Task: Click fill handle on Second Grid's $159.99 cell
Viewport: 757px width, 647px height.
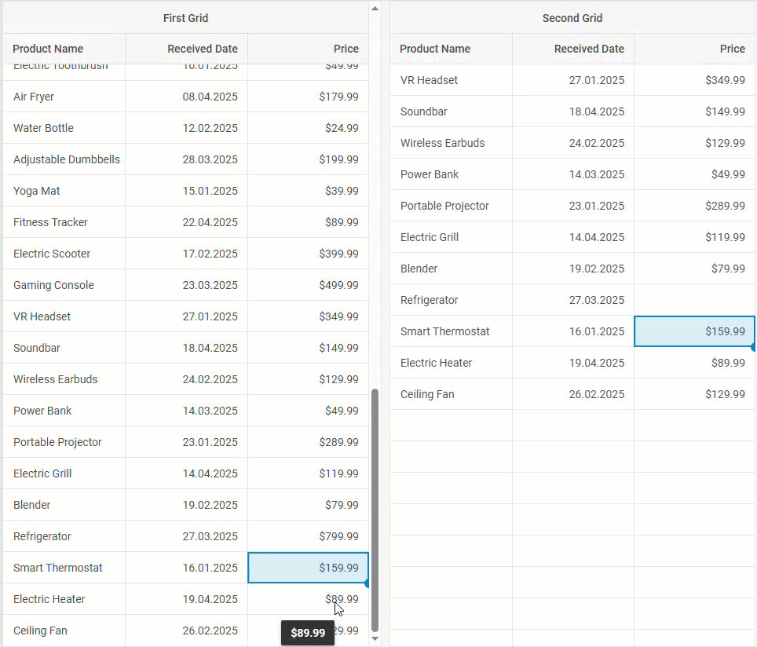Action: tap(753, 346)
